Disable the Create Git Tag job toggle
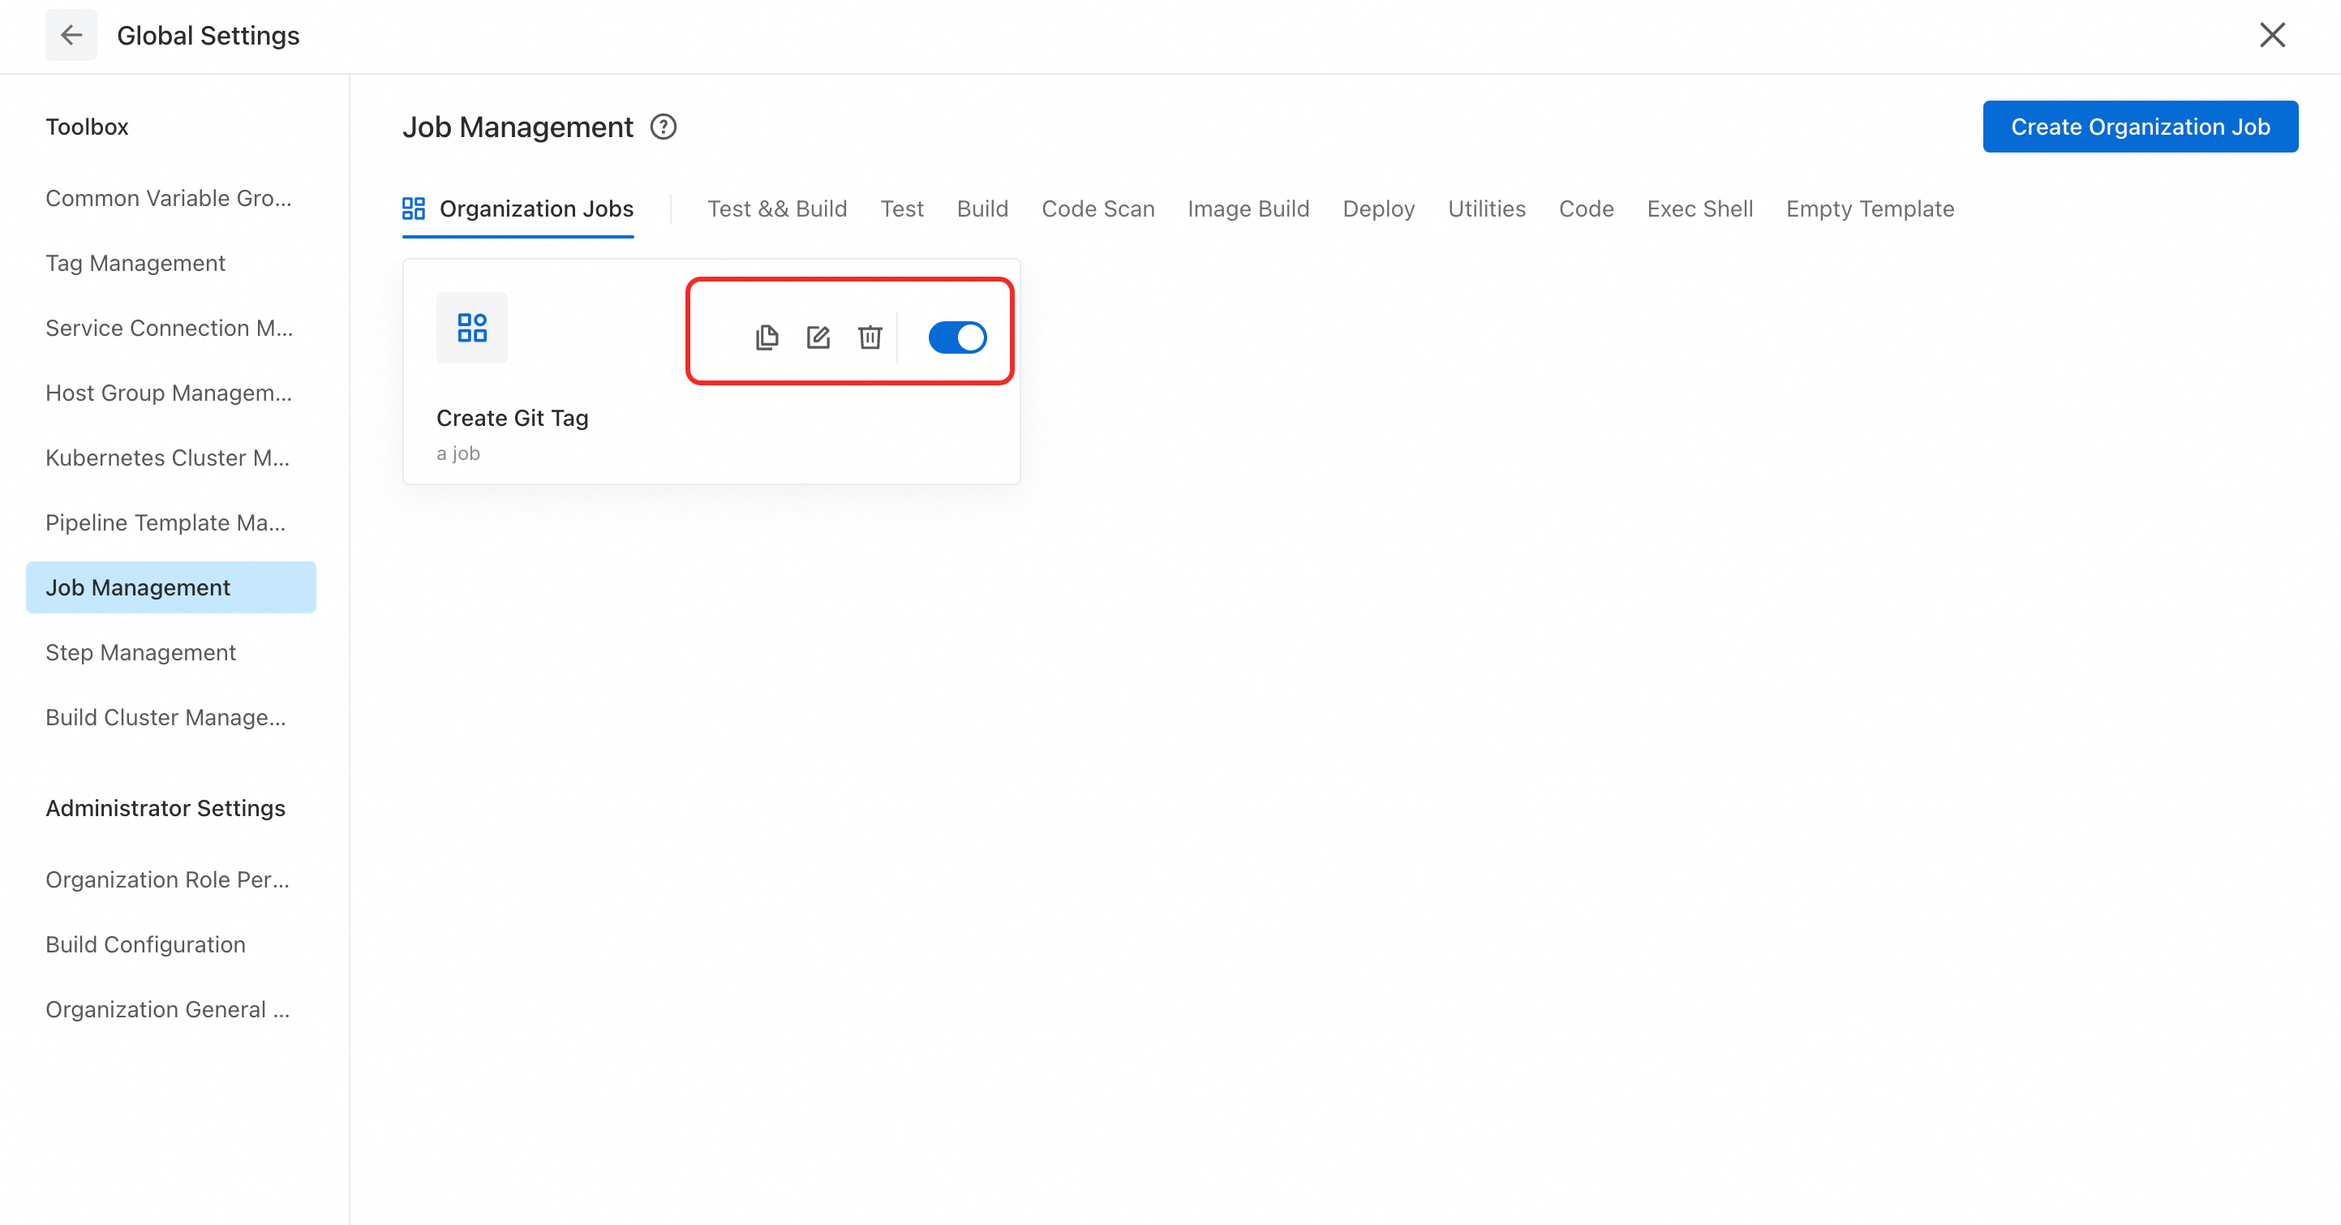Image resolution: width=2341 pixels, height=1225 pixels. click(957, 337)
